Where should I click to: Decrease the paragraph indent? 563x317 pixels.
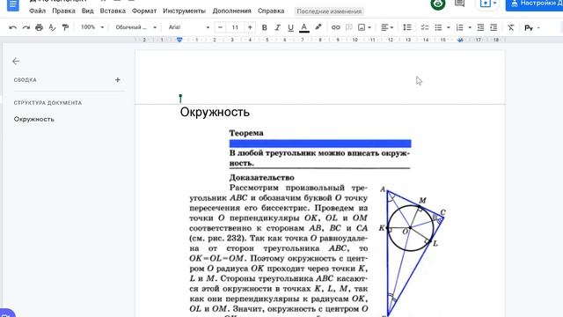pos(480,27)
